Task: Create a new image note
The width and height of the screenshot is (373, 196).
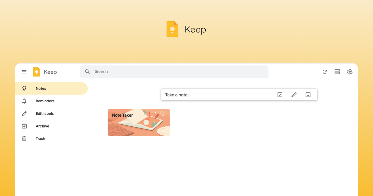Action: [308, 95]
